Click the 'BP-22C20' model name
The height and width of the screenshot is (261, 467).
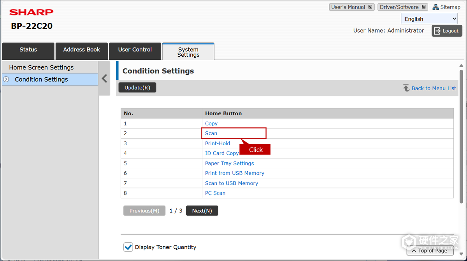pos(32,26)
